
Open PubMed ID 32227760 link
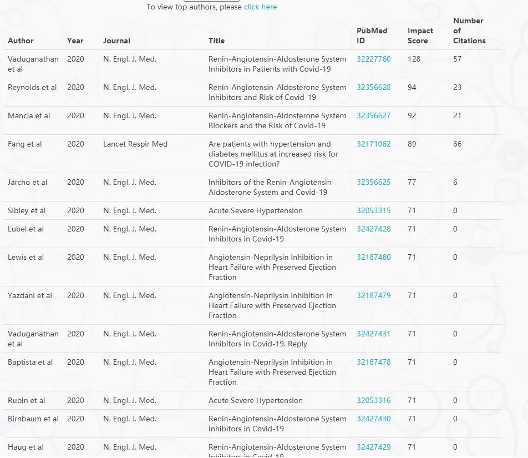(373, 59)
